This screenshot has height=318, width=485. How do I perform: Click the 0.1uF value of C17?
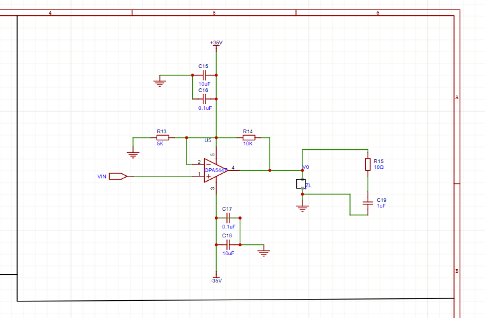(x=229, y=227)
